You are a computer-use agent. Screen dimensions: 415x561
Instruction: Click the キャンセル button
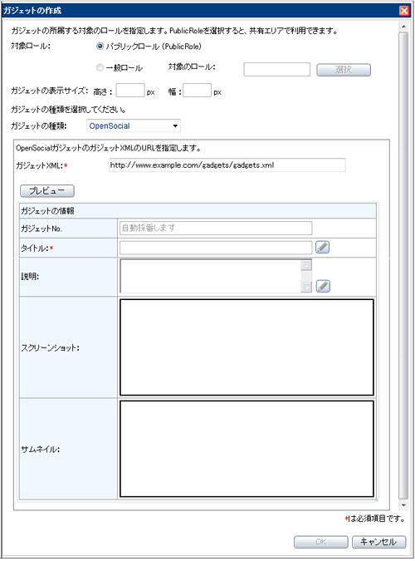(379, 542)
